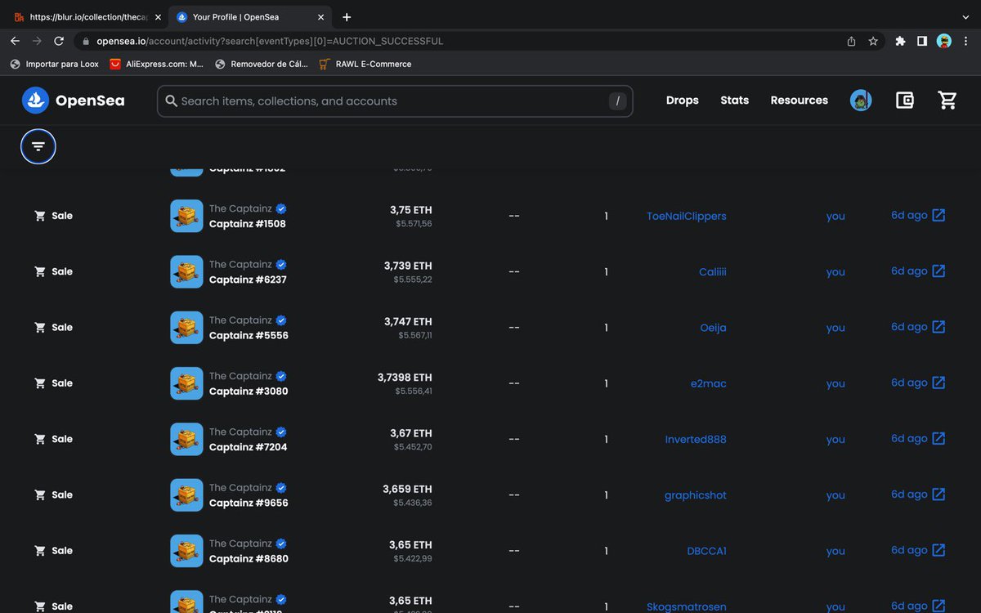Open the browser extensions puzzle icon
The image size is (981, 613).
click(x=900, y=41)
